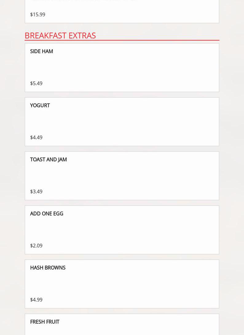Click the $5.49 Side Ham price

[36, 83]
